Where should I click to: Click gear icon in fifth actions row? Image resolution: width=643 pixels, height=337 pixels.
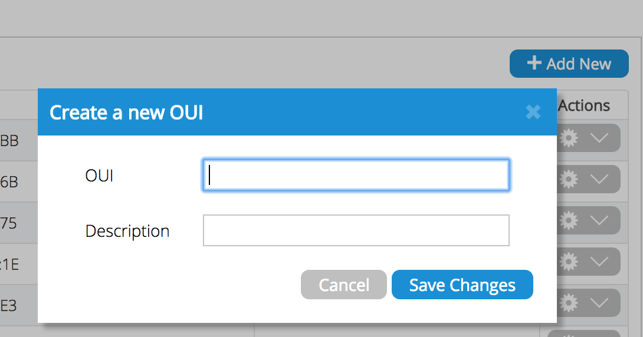(x=568, y=303)
